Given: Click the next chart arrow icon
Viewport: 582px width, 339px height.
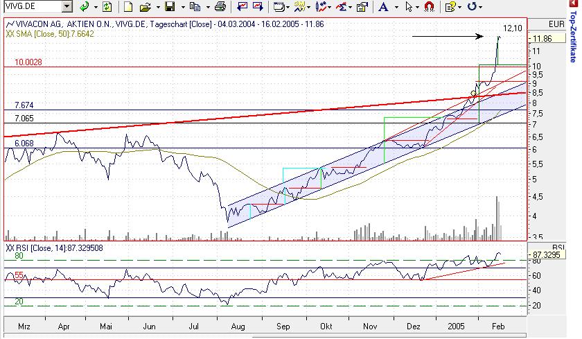Looking at the screenshot, I should [x=258, y=6].
